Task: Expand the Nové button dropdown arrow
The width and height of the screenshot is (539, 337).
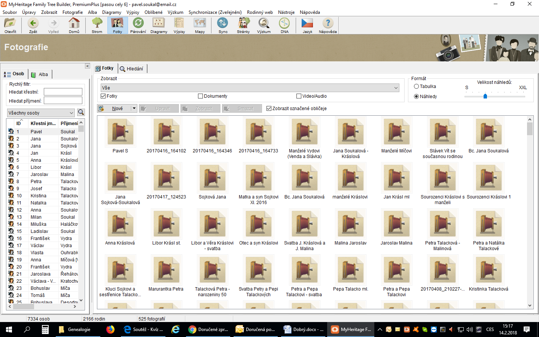Action: tap(134, 109)
